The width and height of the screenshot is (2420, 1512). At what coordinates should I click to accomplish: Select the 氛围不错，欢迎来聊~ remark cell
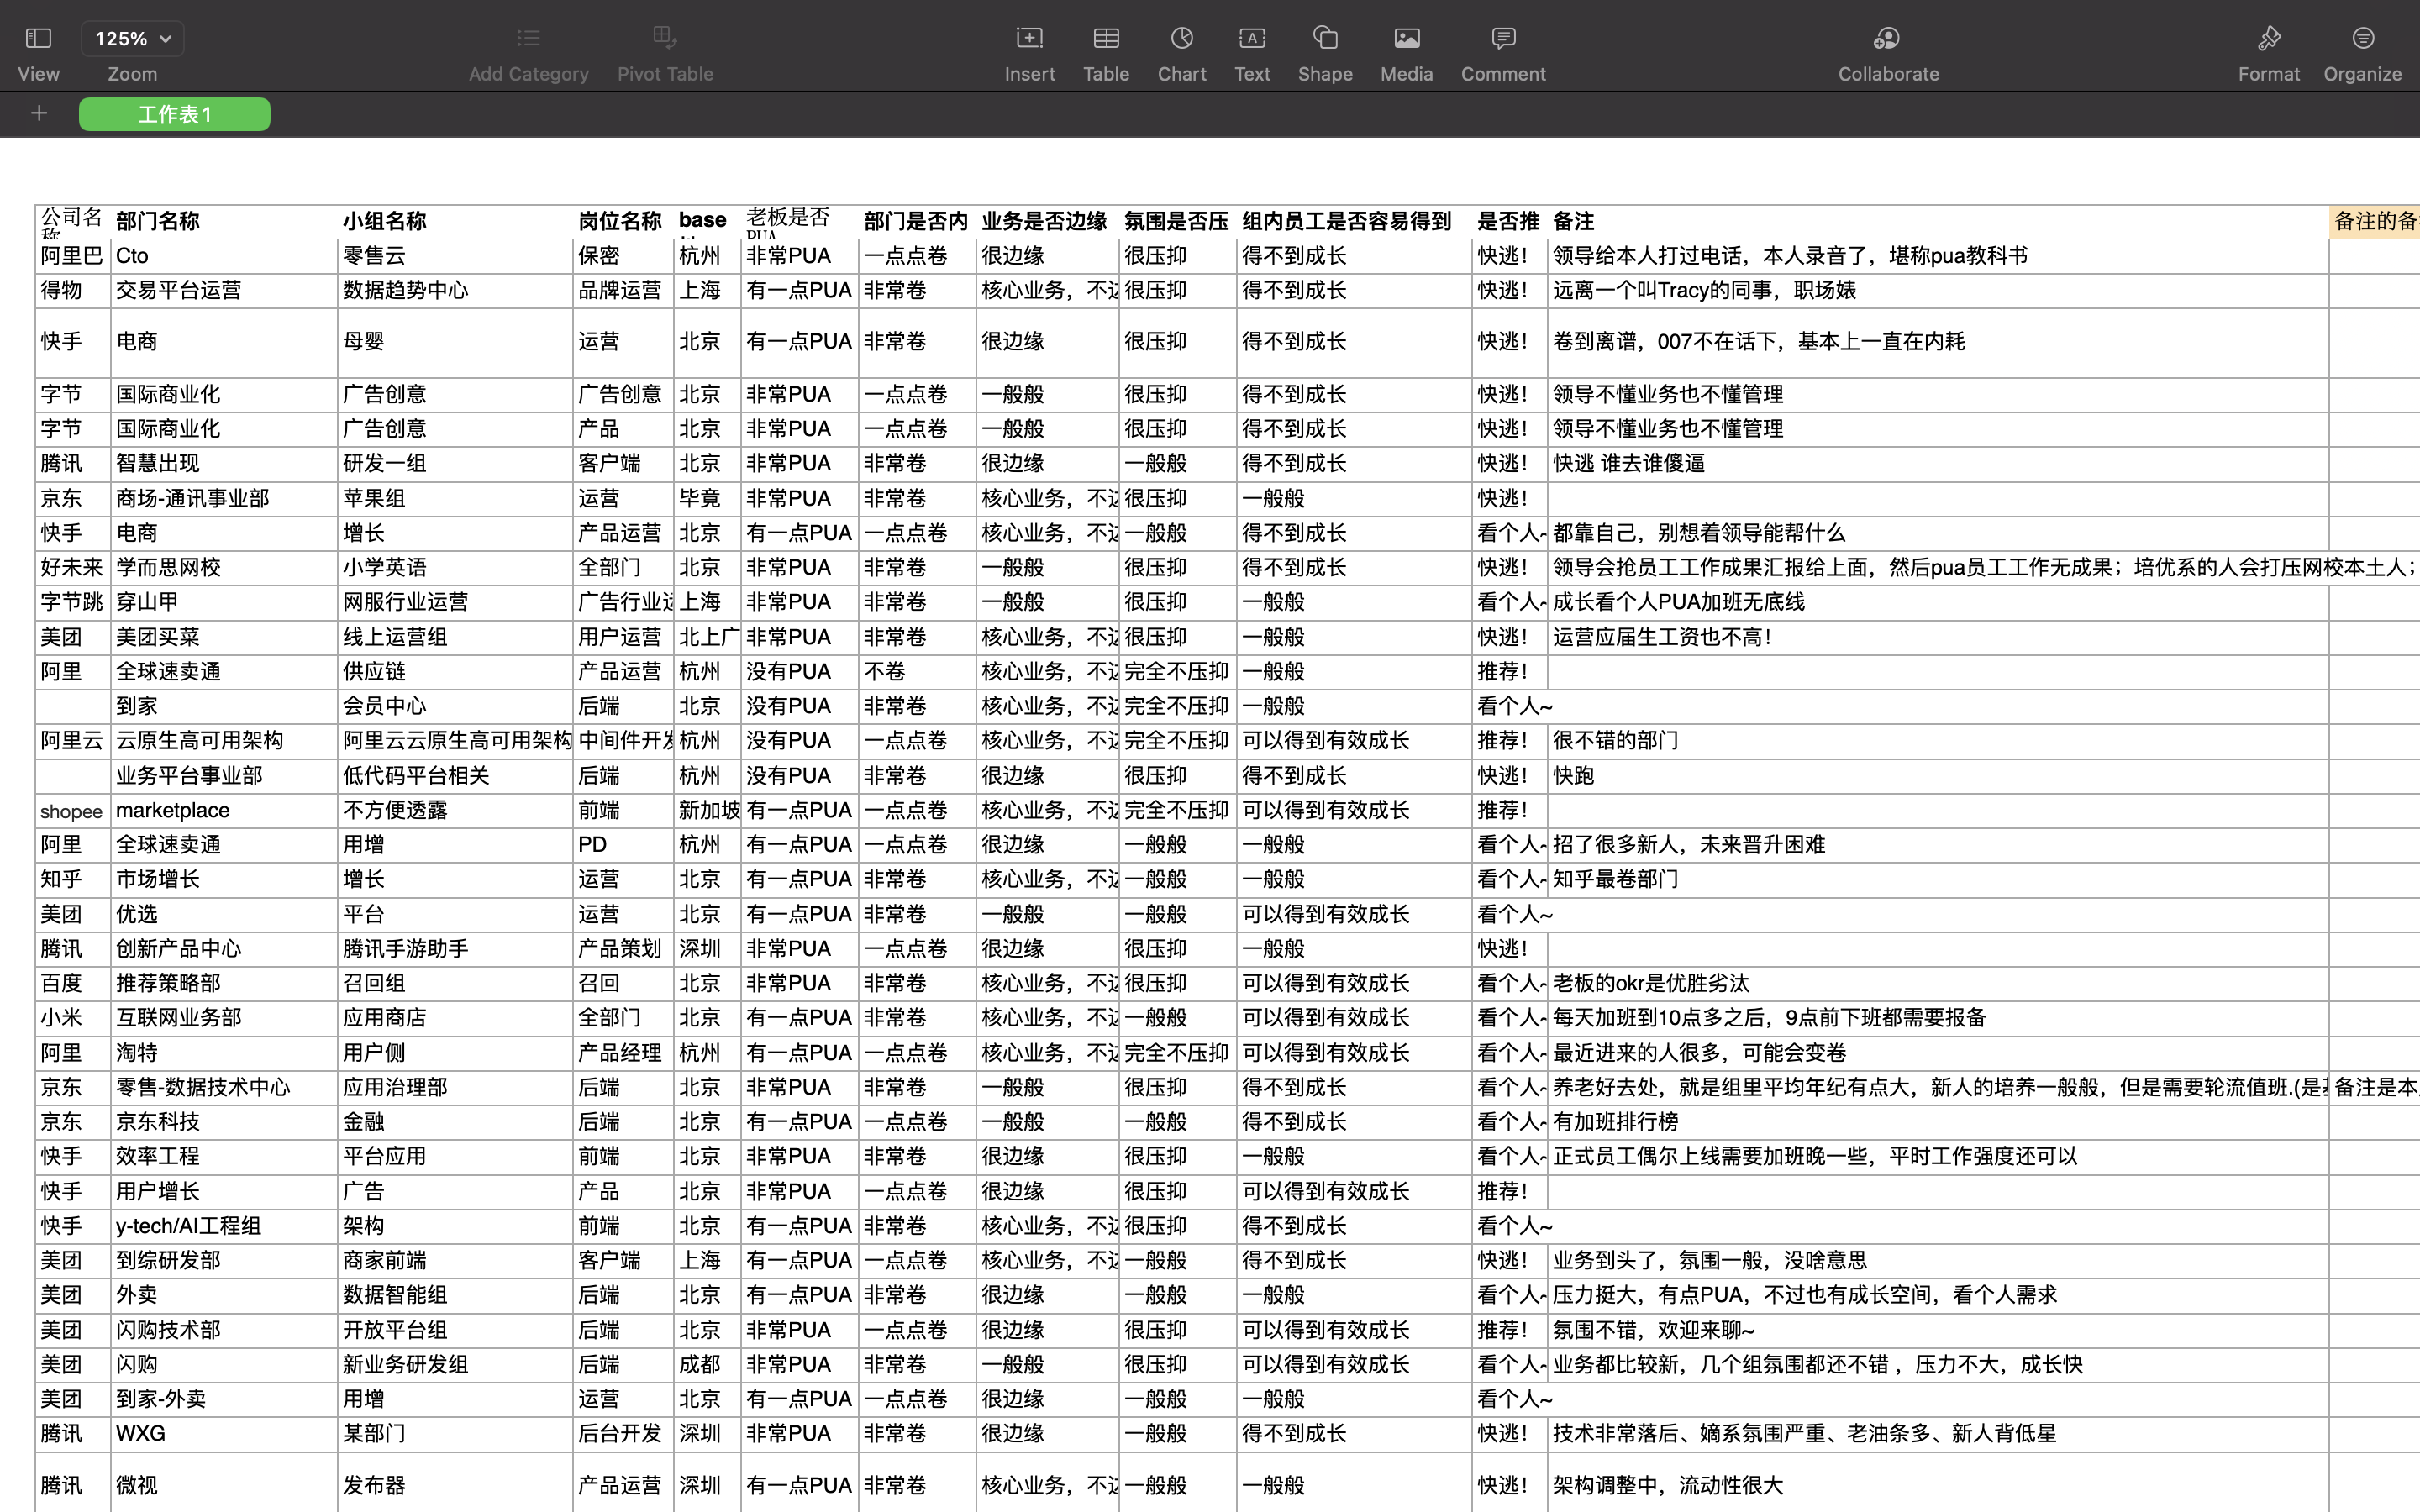click(1938, 1330)
